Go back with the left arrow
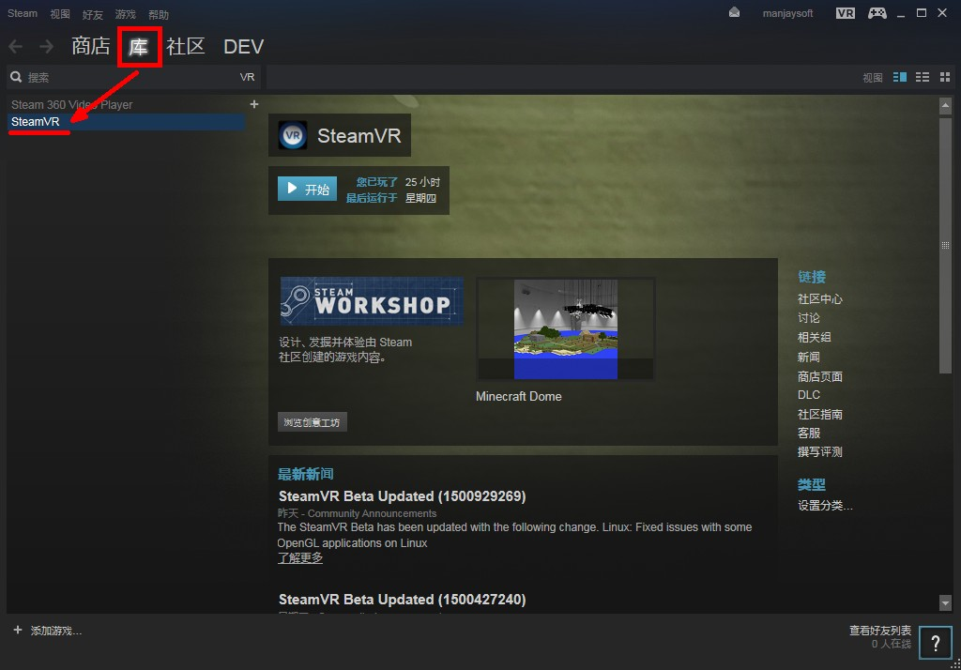The image size is (961, 670). coord(16,47)
